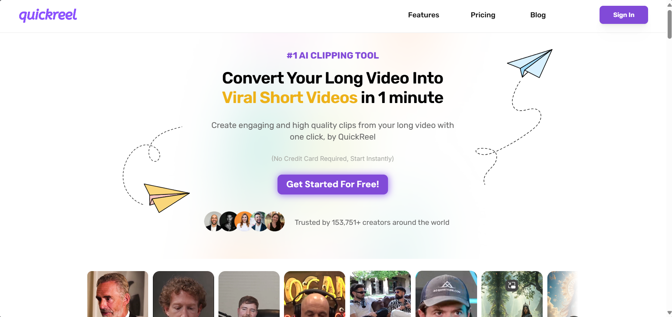Viewport: 672px width, 317px height.
Task: Open the Features menu item
Action: click(x=423, y=15)
